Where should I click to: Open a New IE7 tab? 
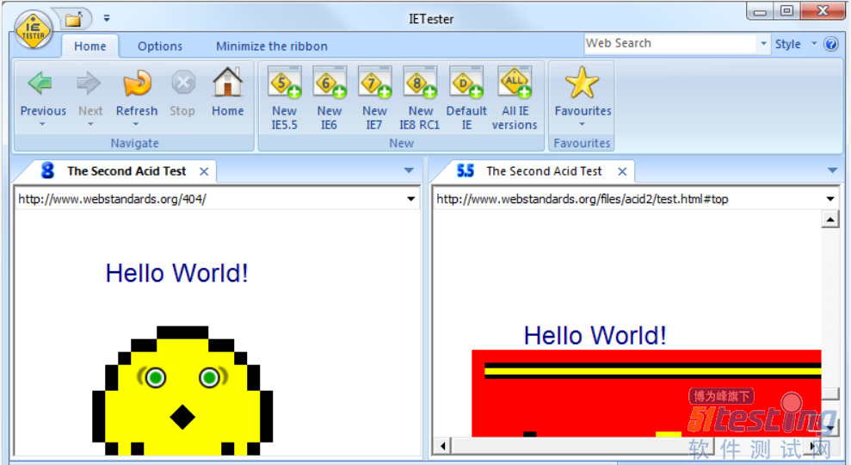374,84
